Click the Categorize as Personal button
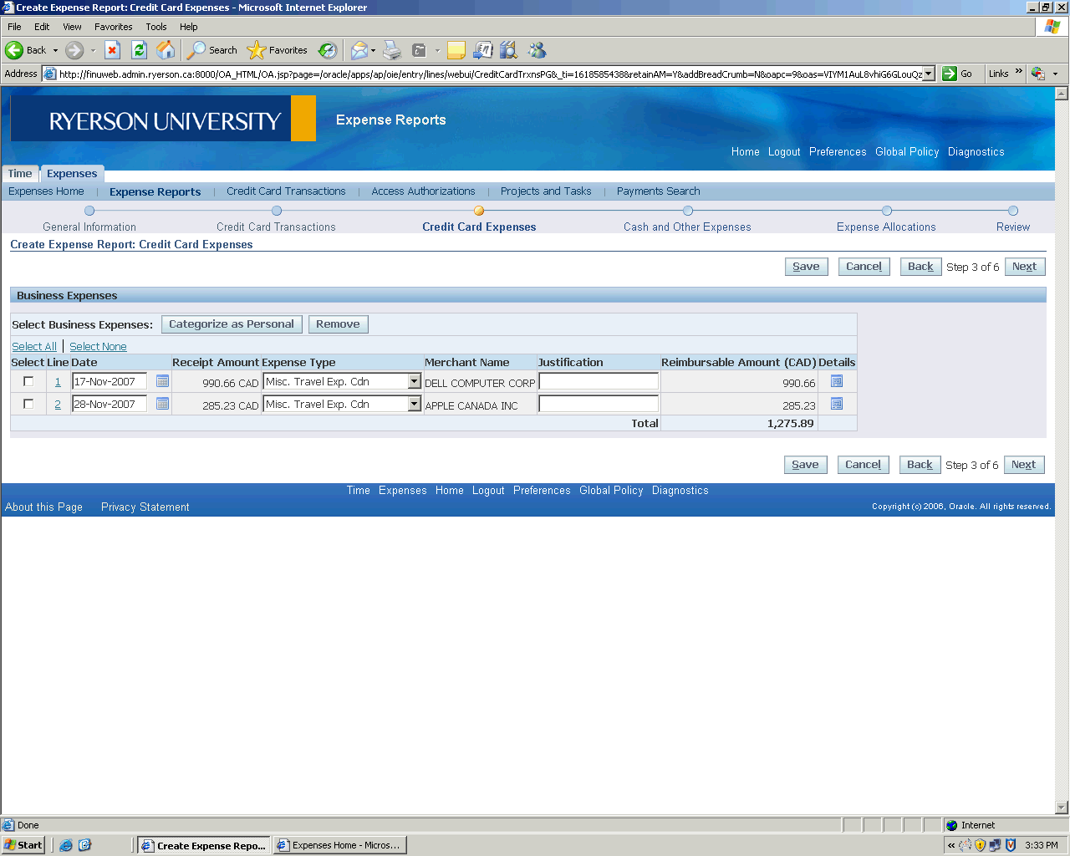The image size is (1070, 856). pos(232,324)
